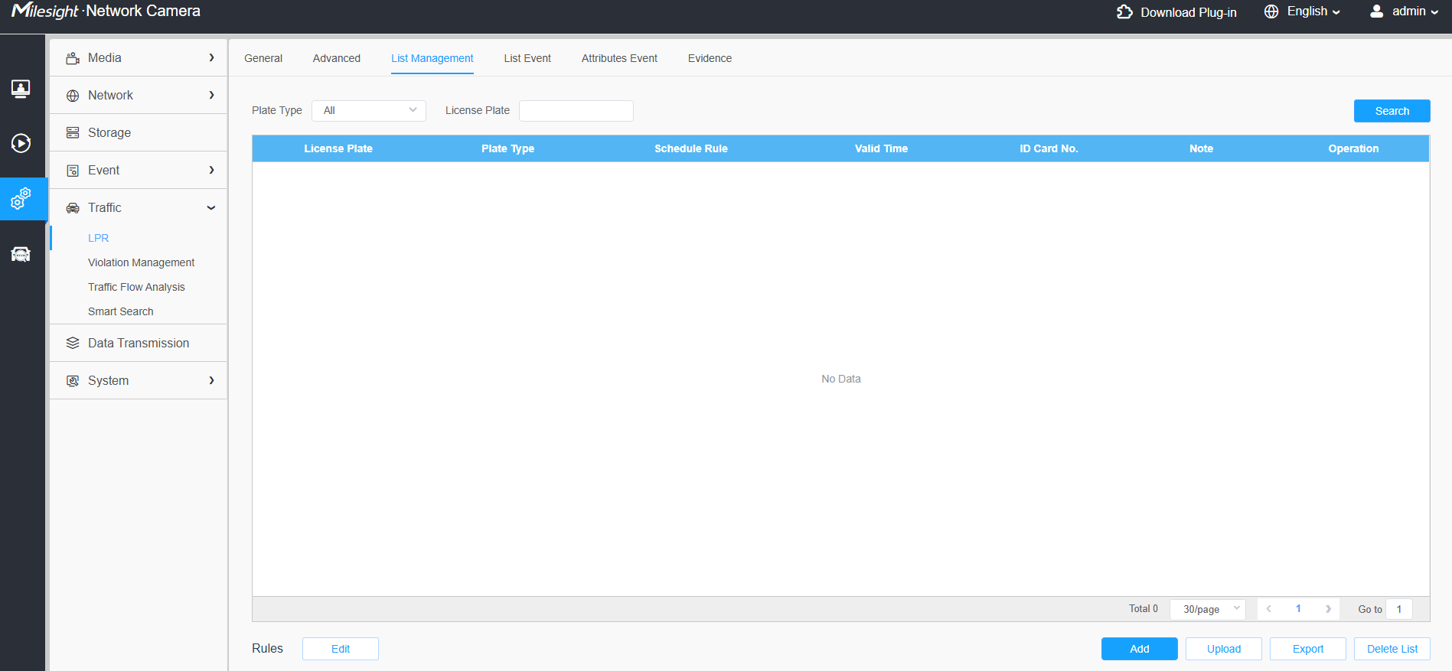This screenshot has height=671, width=1452.
Task: Open Smart Search in sidebar
Action: tap(120, 311)
